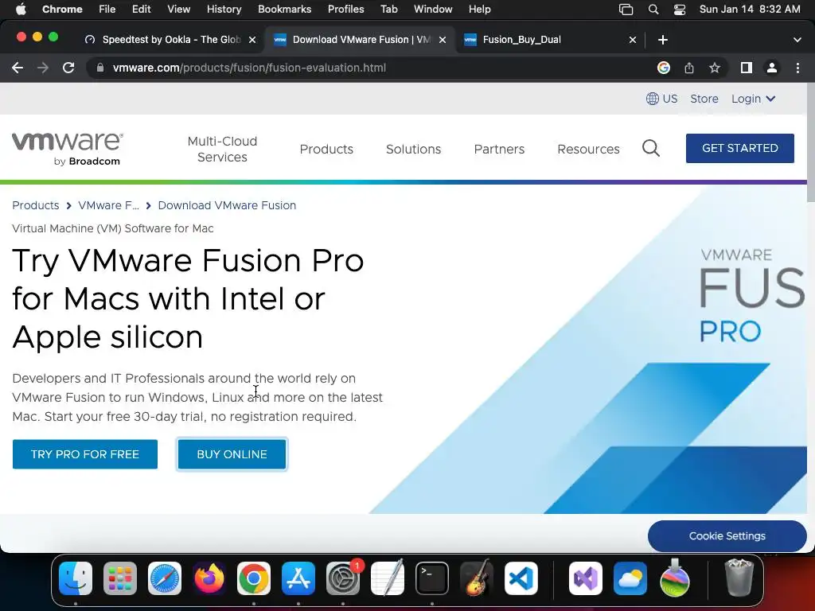The width and height of the screenshot is (815, 611).
Task: Open the weather cloud app in Dock
Action: (630, 578)
